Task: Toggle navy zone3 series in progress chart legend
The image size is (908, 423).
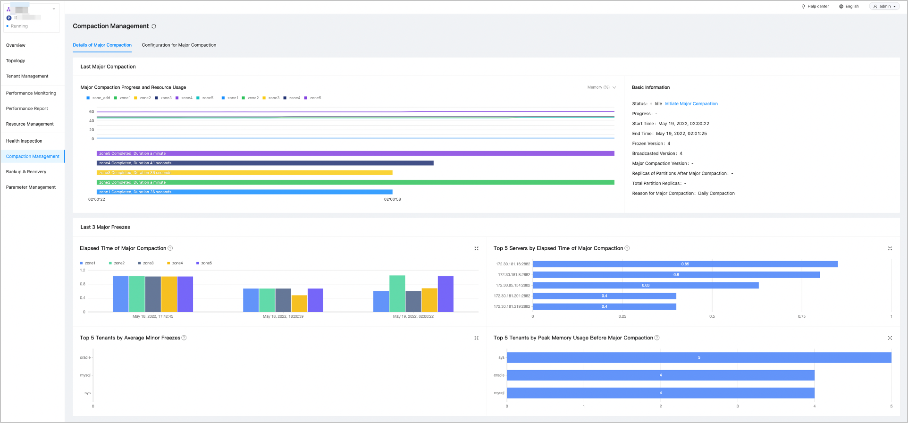Action: pos(163,98)
